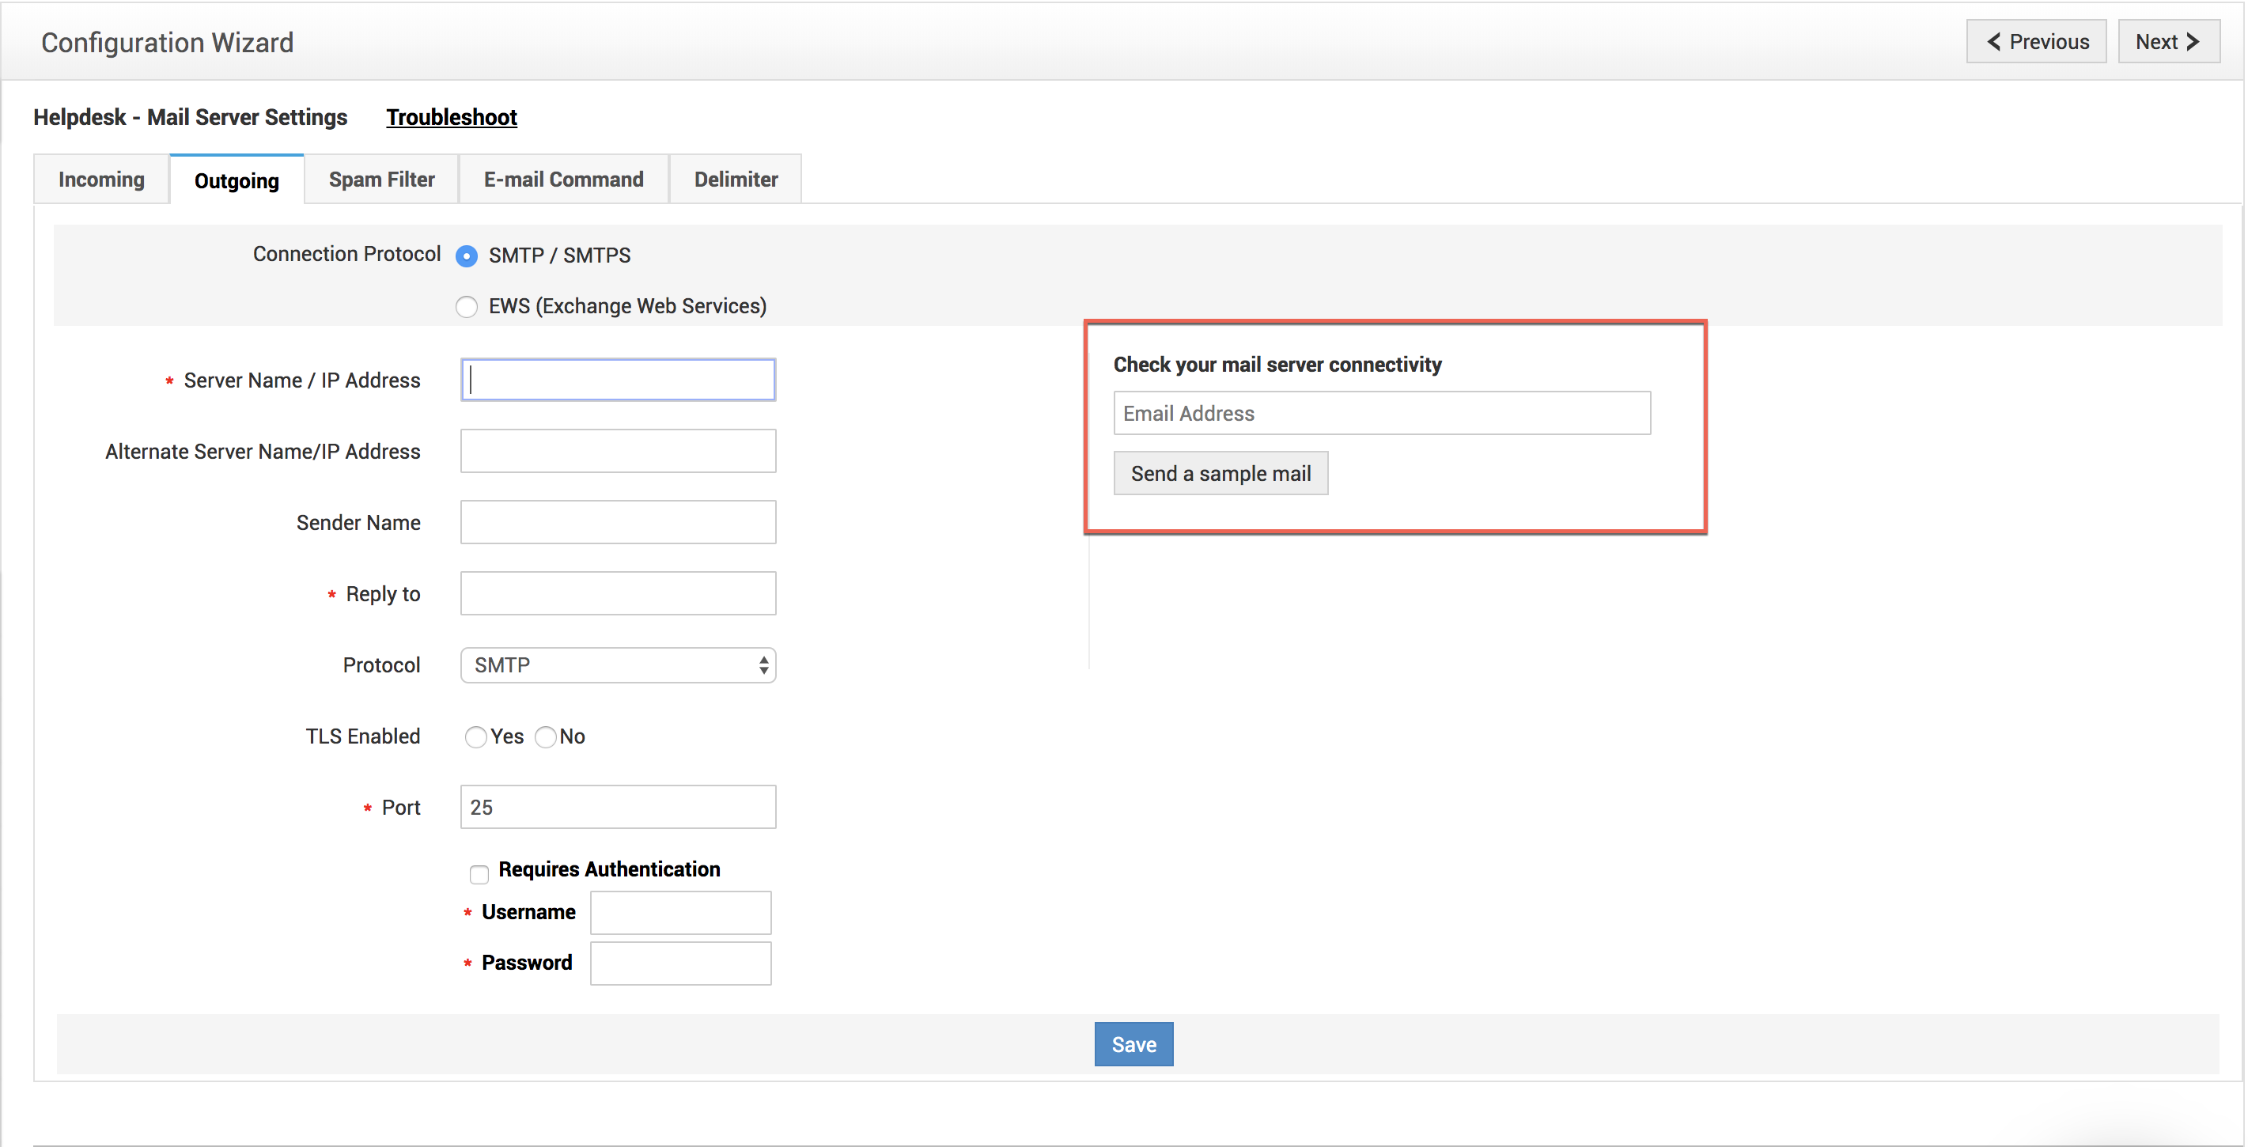The width and height of the screenshot is (2248, 1147).
Task: Click the Sender Name input
Action: [618, 522]
